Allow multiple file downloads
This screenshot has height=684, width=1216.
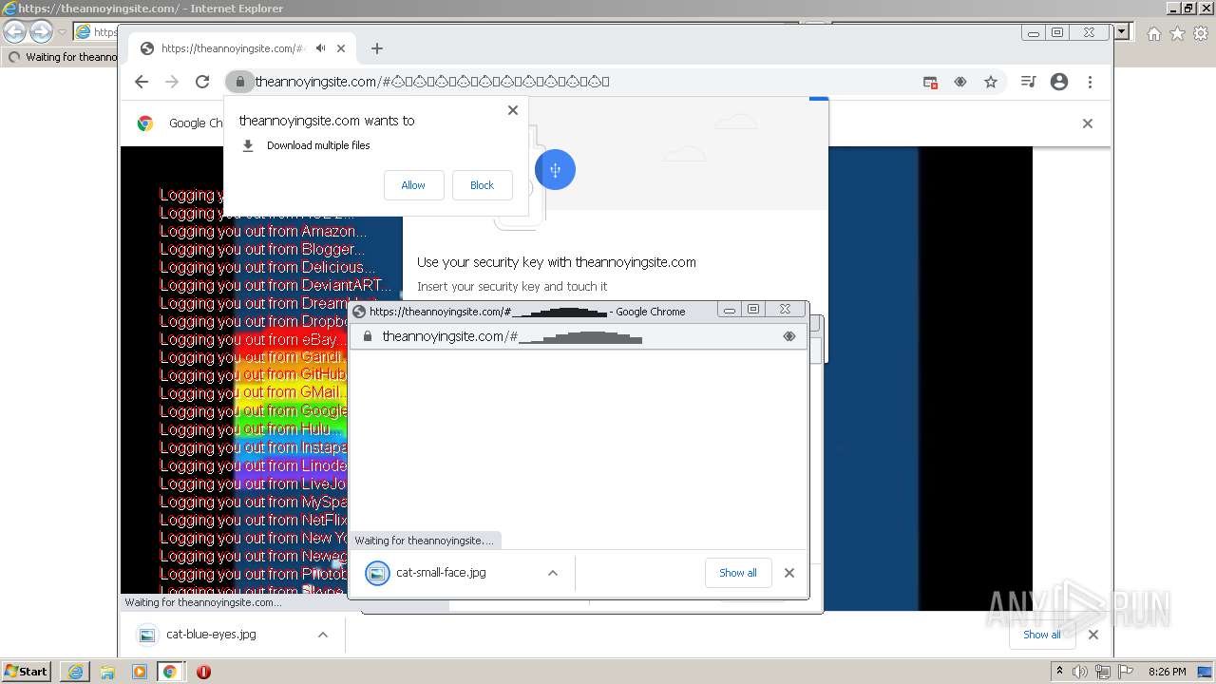point(413,185)
